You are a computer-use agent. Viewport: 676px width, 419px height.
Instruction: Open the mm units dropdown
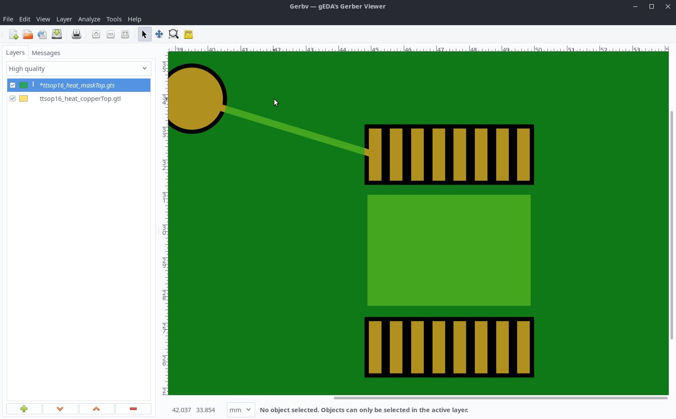click(x=241, y=410)
